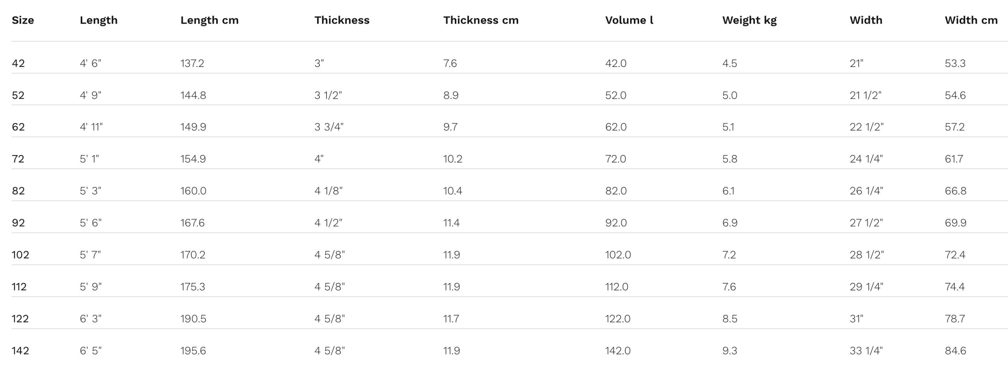1008x371 pixels.
Task: Click the Volume l column header
Action: 629,20
